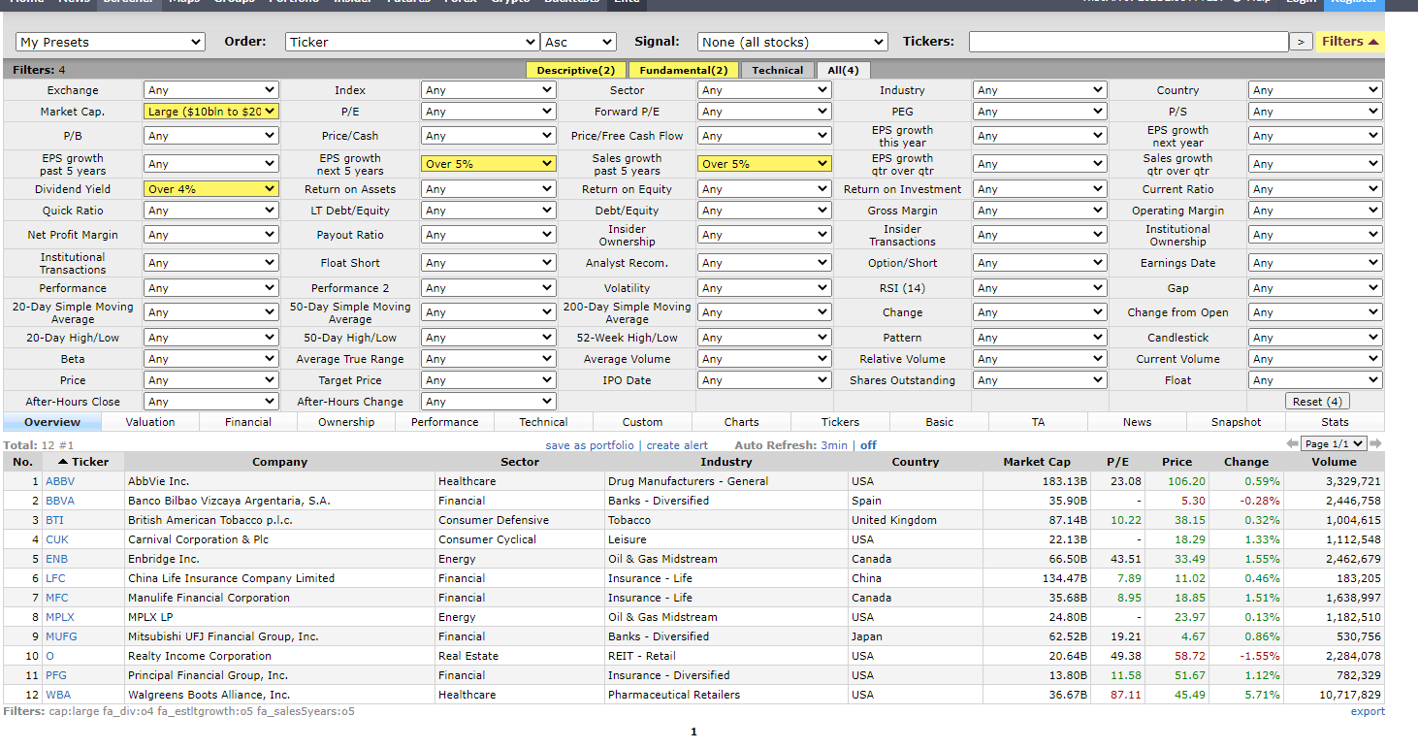
Task: Click the export link
Action: click(1368, 711)
